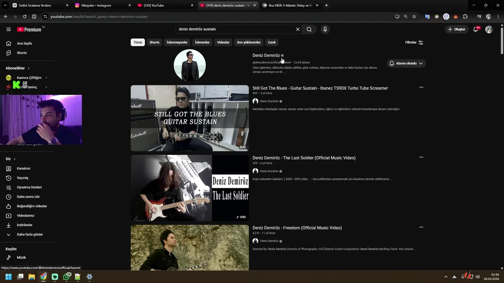The width and height of the screenshot is (504, 283).
Task: Open İndirilenler in the sidebar
Action: 24,225
